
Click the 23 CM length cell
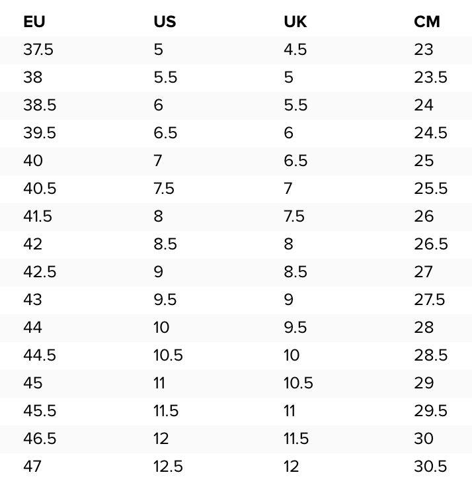click(424, 50)
